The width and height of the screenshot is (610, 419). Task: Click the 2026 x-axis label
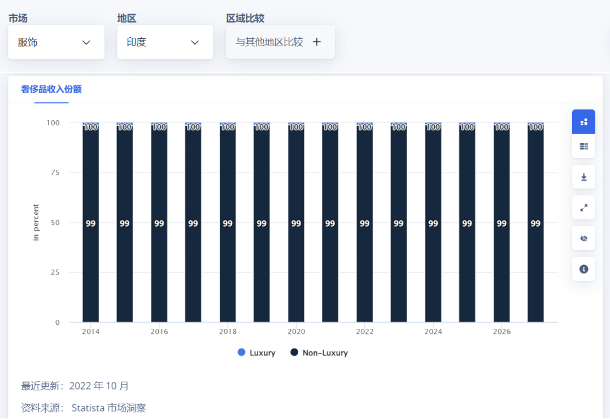point(502,332)
